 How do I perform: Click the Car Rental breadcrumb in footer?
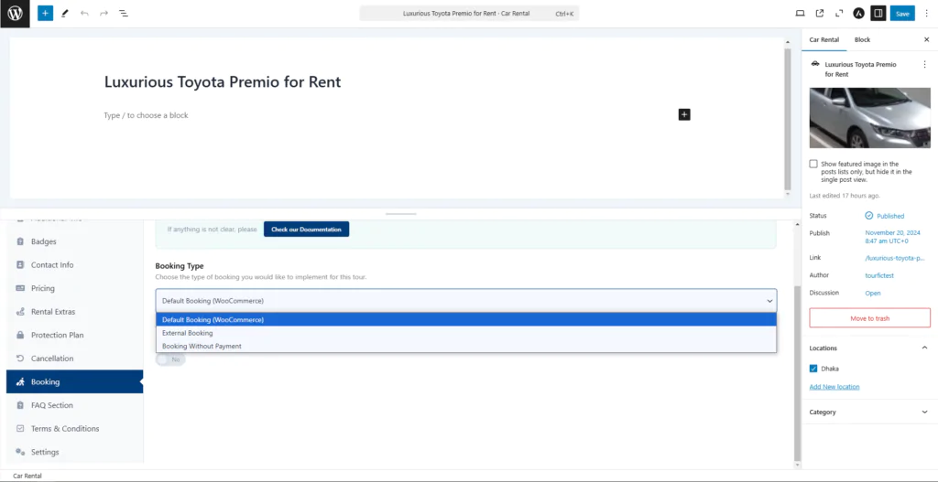pyautogui.click(x=27, y=476)
